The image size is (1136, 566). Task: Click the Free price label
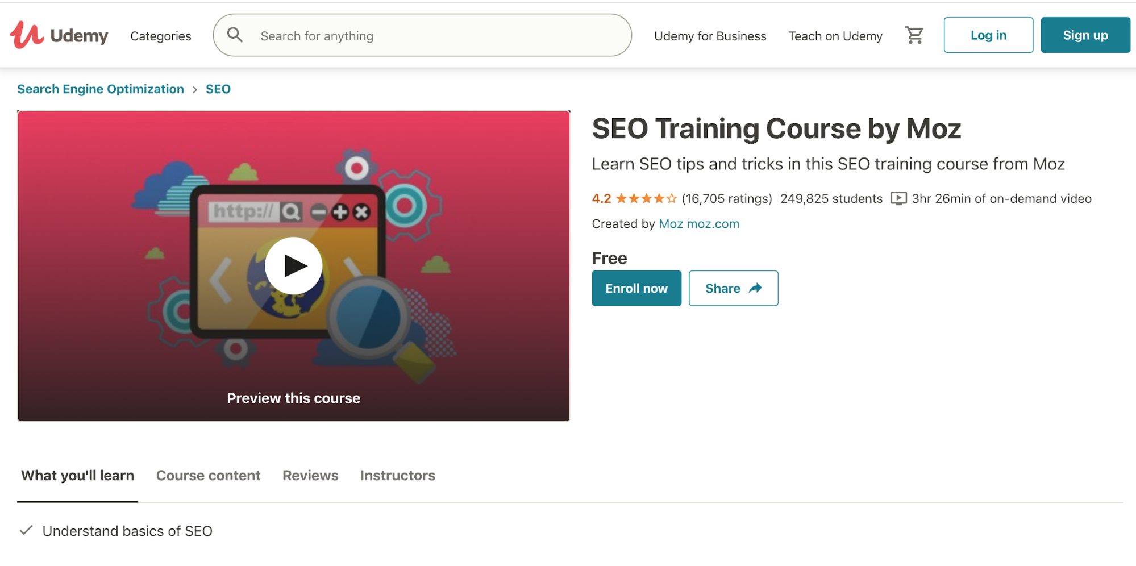click(609, 258)
